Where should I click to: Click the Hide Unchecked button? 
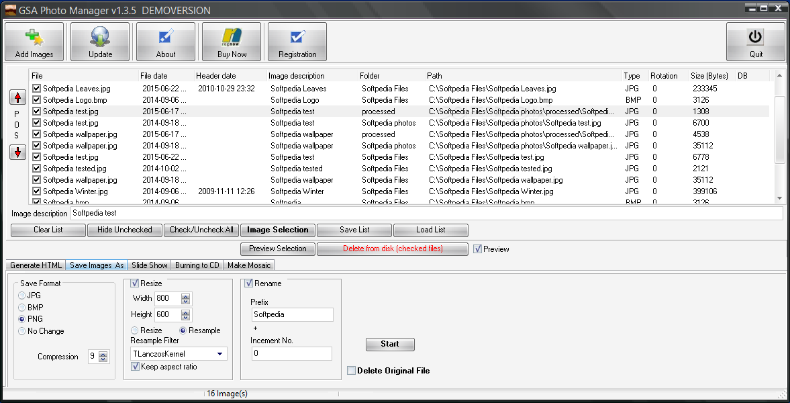pyautogui.click(x=124, y=230)
